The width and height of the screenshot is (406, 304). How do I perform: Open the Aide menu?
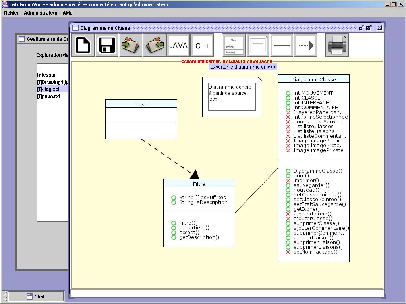pos(68,13)
